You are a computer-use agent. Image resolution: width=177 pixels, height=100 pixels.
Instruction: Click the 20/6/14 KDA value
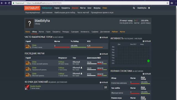[x=100, y=68]
